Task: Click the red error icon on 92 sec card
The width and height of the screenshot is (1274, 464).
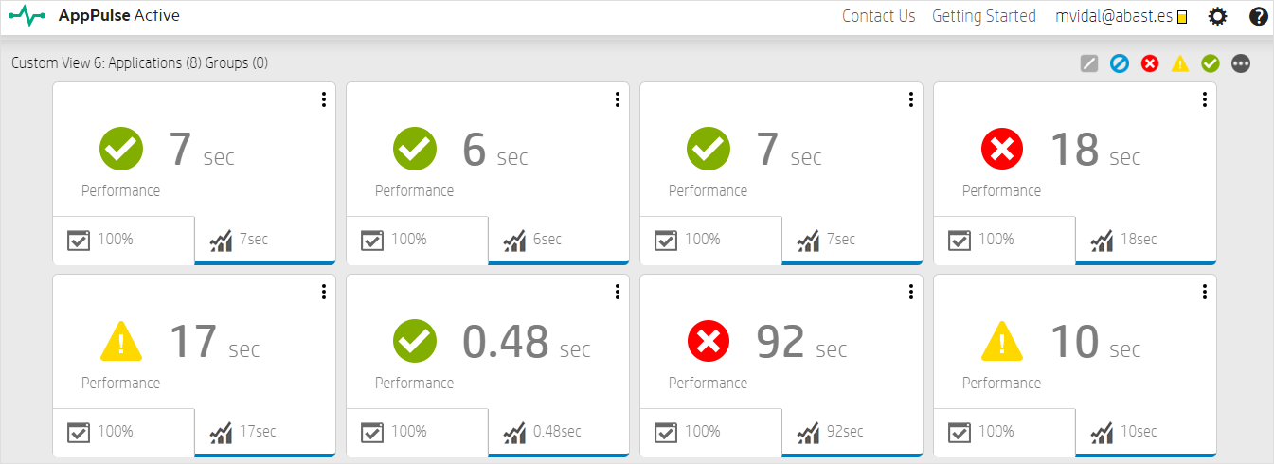Action: 709,341
